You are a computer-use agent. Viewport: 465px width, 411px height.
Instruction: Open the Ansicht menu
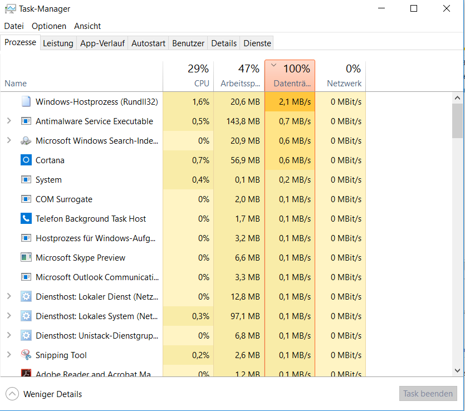[87, 26]
